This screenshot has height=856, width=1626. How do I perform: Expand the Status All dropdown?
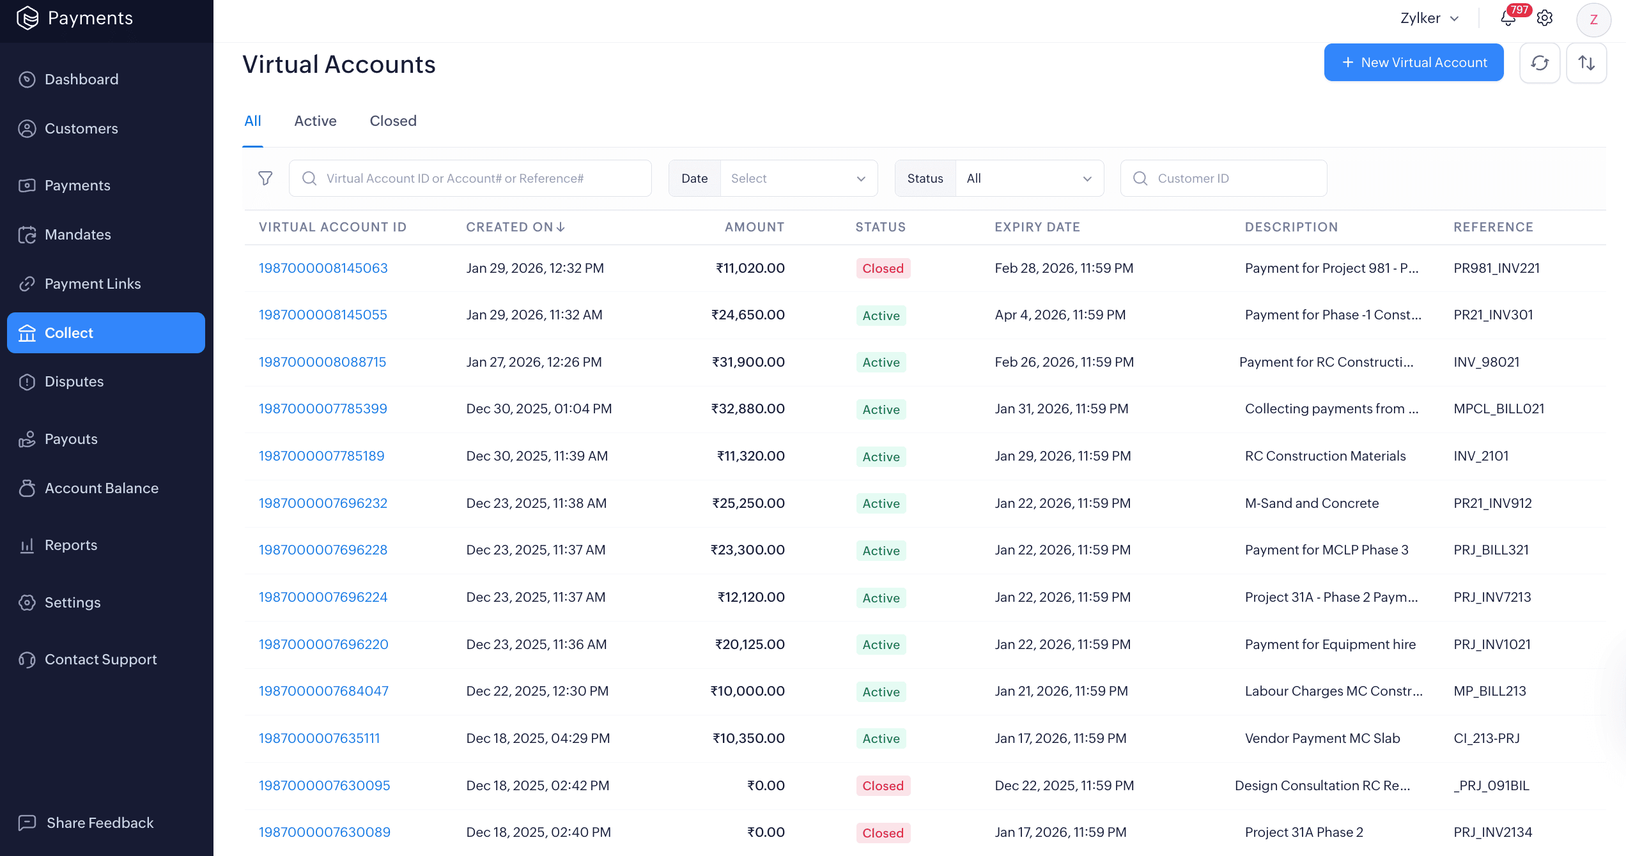(x=1029, y=178)
